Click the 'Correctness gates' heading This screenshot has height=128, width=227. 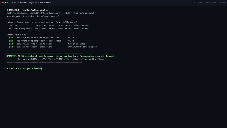coord(16,35)
